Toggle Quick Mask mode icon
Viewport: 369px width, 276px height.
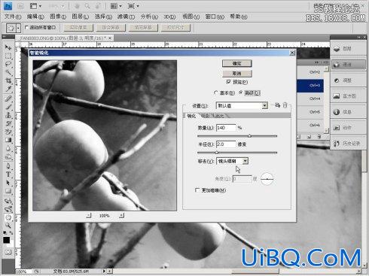pyautogui.click(x=8, y=252)
